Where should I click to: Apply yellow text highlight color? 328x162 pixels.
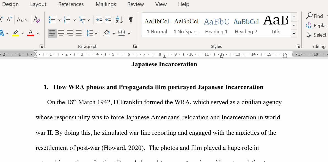coord(15,33)
